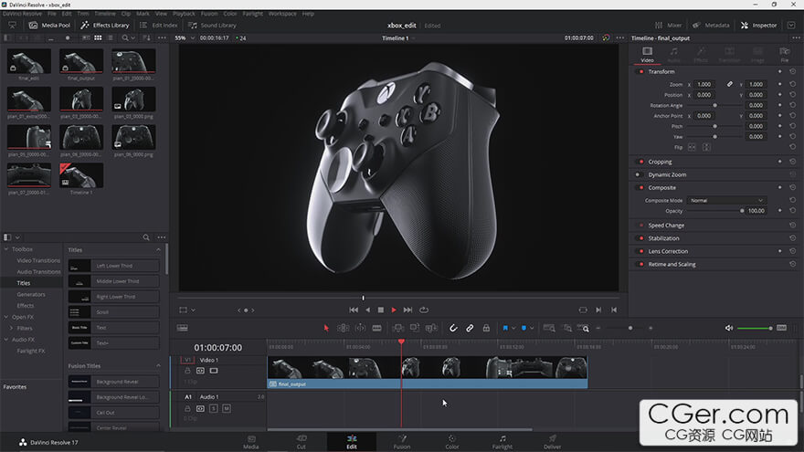The height and width of the screenshot is (452, 804).
Task: Toggle the Dynamic Zoom enable switch
Action: click(640, 174)
